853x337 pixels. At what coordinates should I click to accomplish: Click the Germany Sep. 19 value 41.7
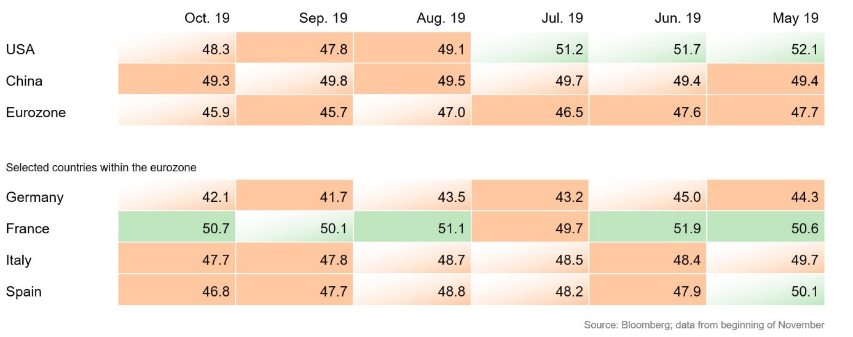(x=333, y=198)
